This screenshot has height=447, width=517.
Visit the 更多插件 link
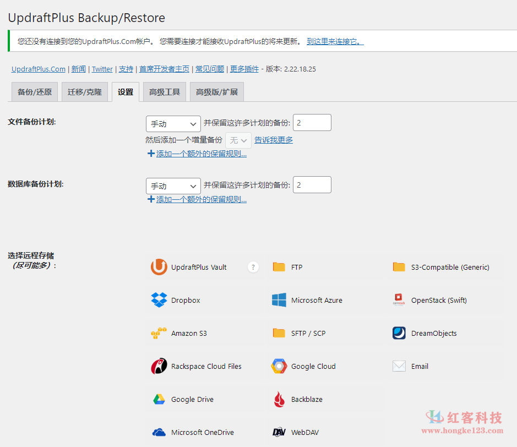point(244,69)
